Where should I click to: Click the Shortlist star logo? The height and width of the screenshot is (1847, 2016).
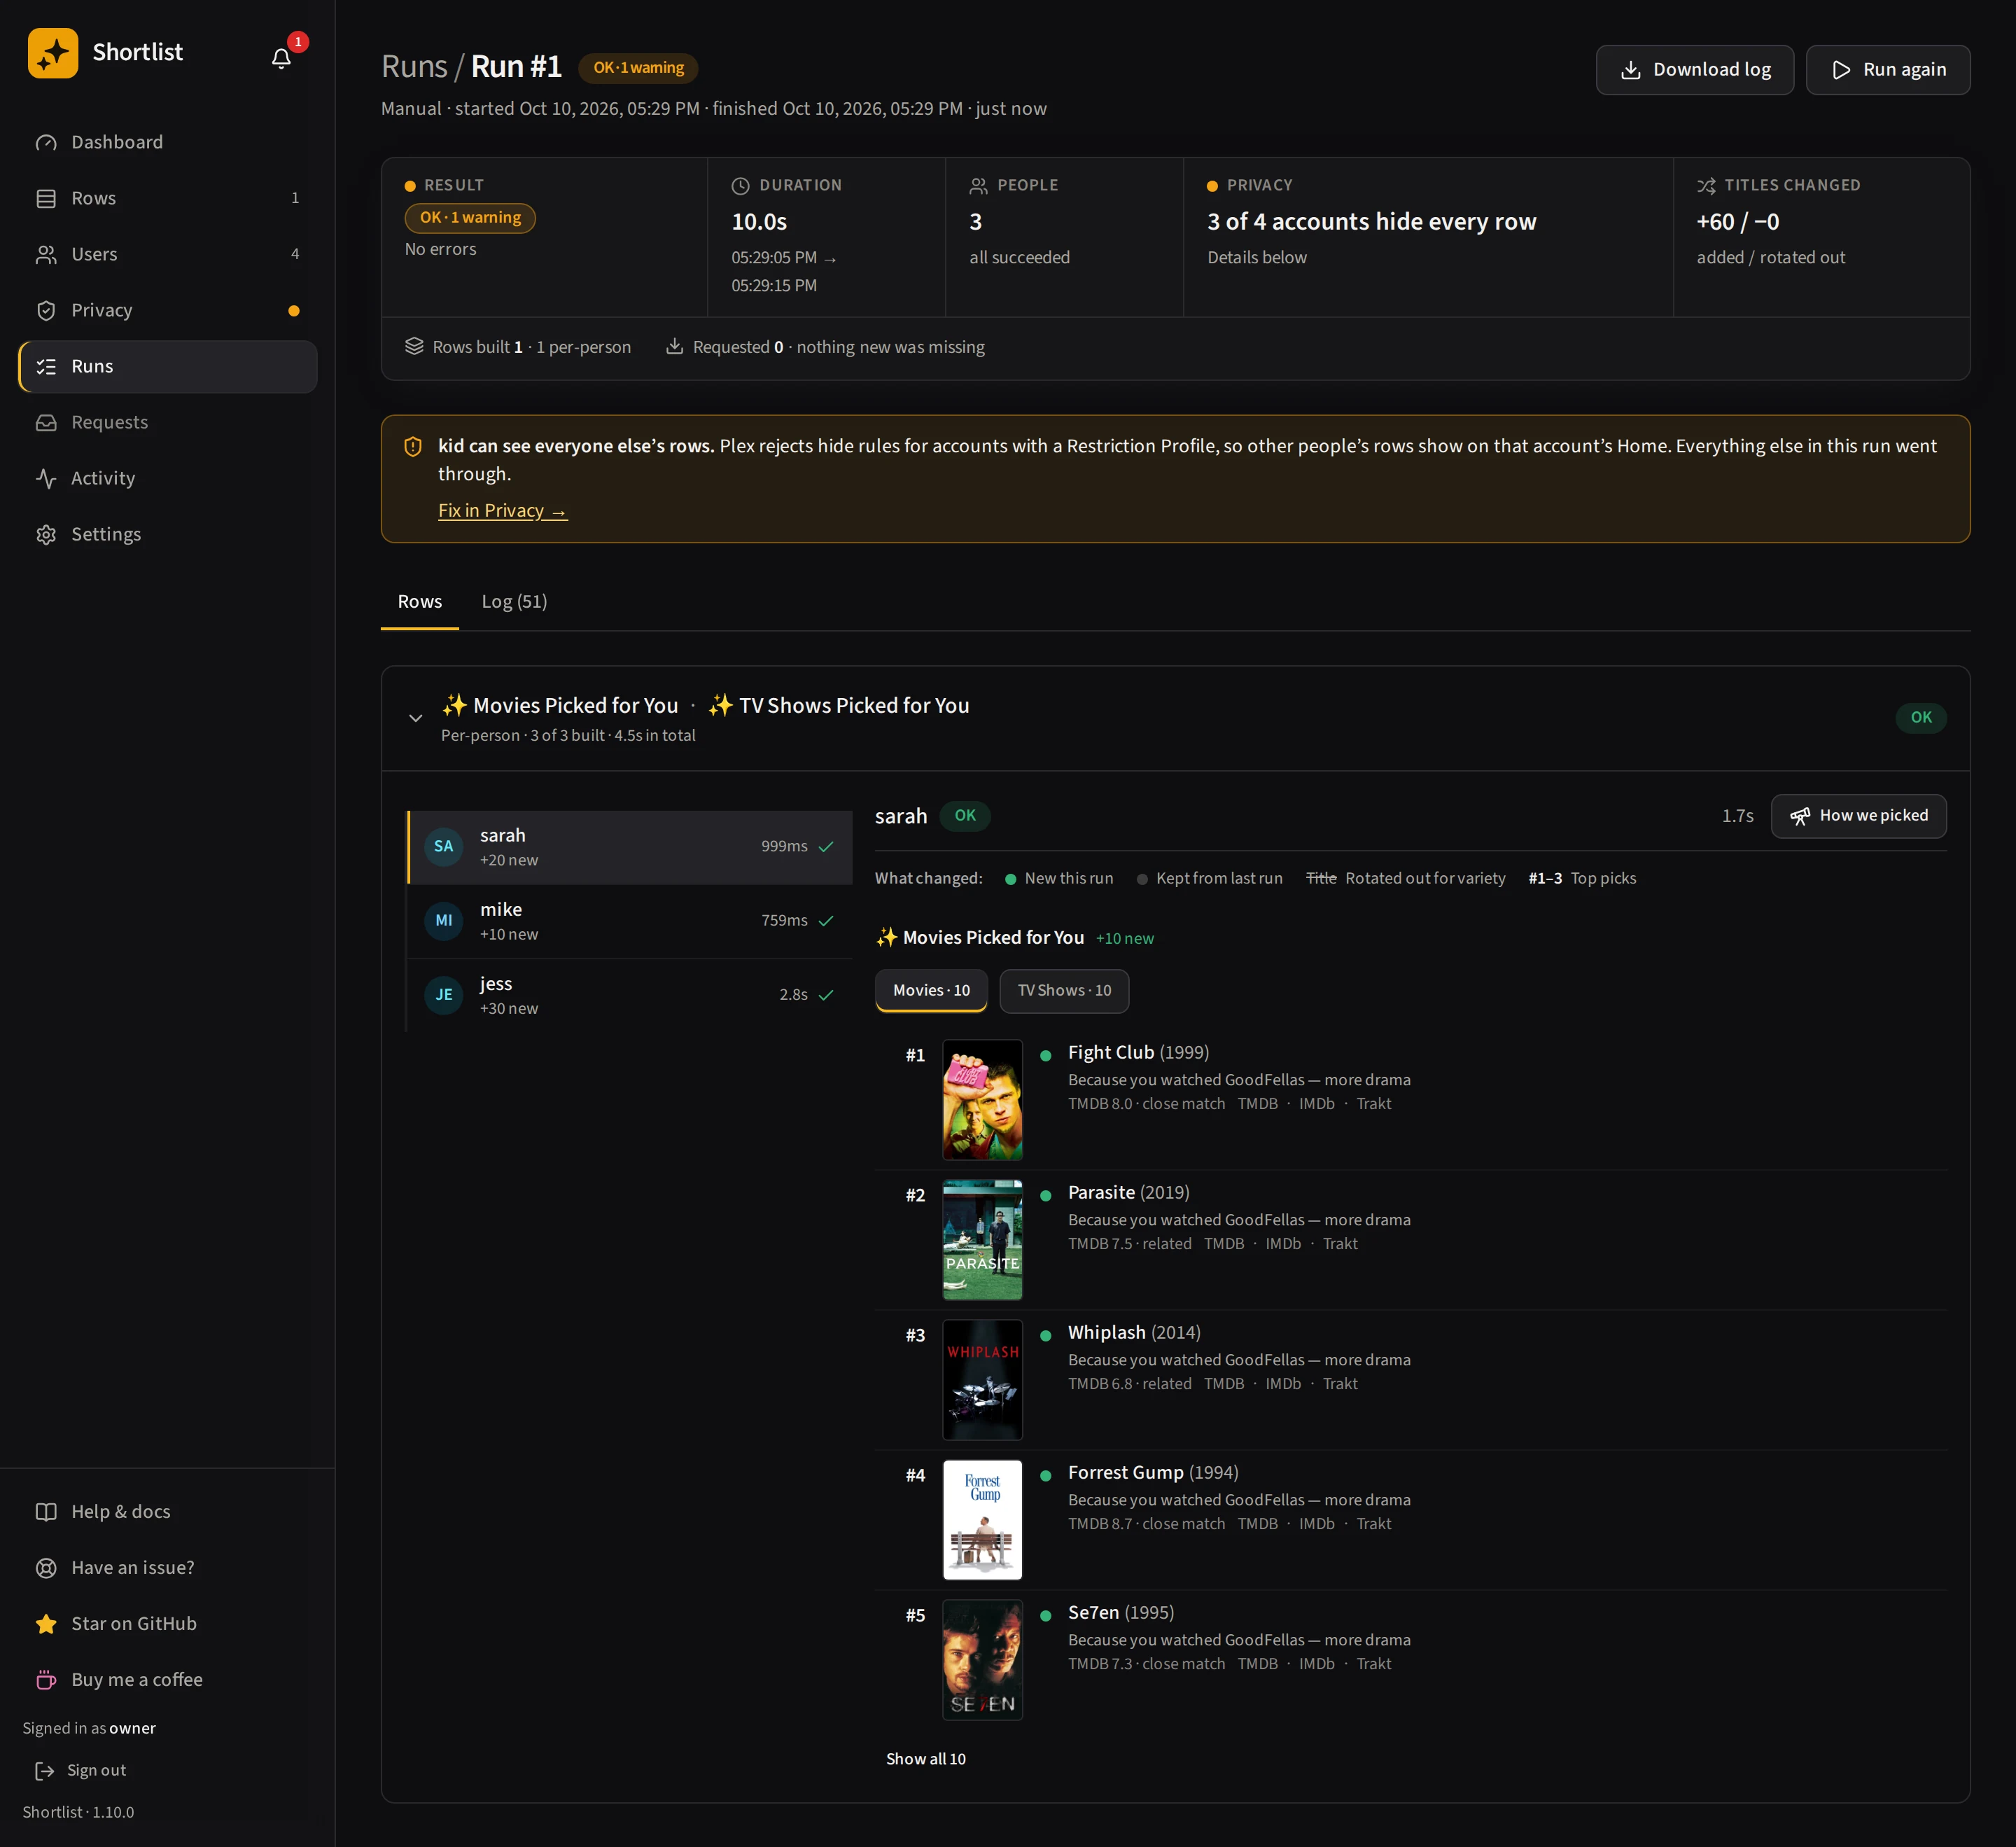point(53,53)
